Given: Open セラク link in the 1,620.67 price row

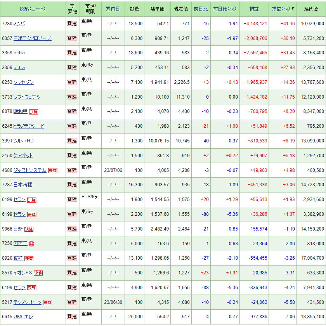Looking at the screenshot, I should [19, 288].
